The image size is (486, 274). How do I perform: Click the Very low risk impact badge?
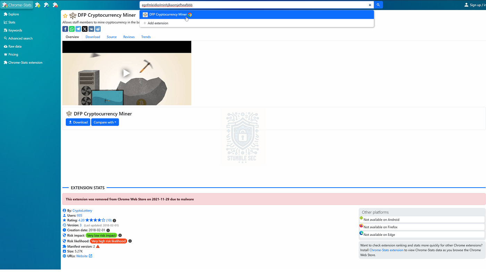(101, 235)
